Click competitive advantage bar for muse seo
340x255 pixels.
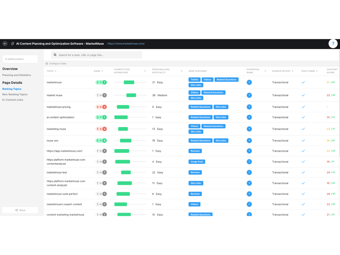coord(126,141)
